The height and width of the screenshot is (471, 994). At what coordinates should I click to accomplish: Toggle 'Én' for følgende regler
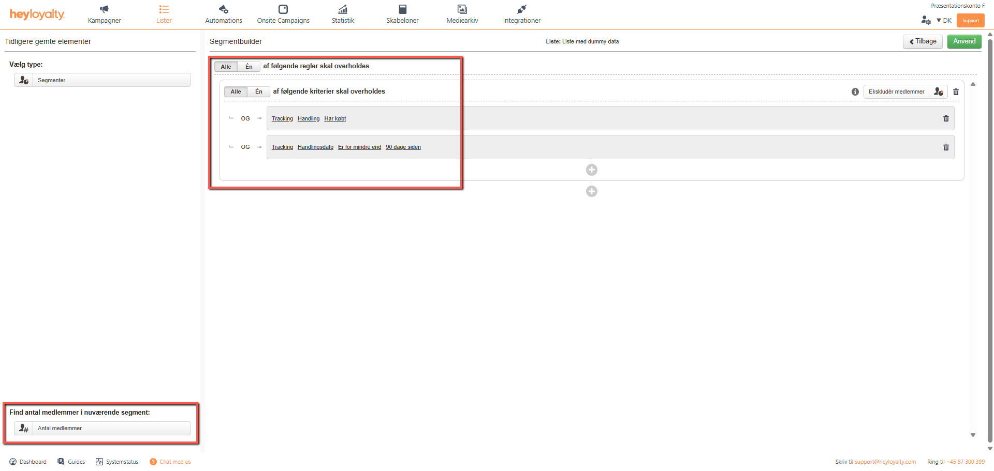tap(249, 67)
